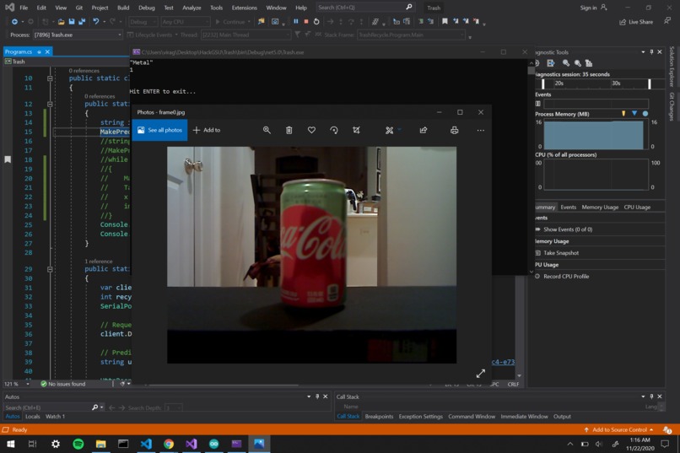The height and width of the screenshot is (453, 680).
Task: Toggle auto-hide pin on Diagnostic Tools
Action: click(651, 52)
